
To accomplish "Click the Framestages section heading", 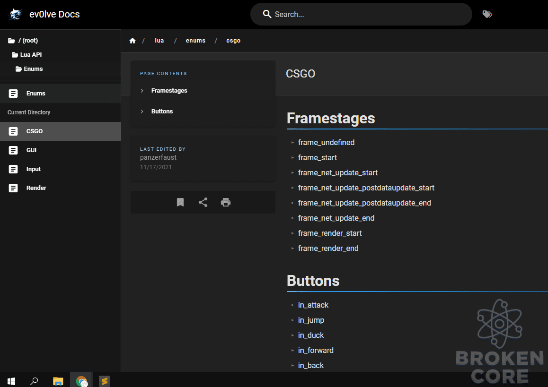I will pyautogui.click(x=331, y=118).
